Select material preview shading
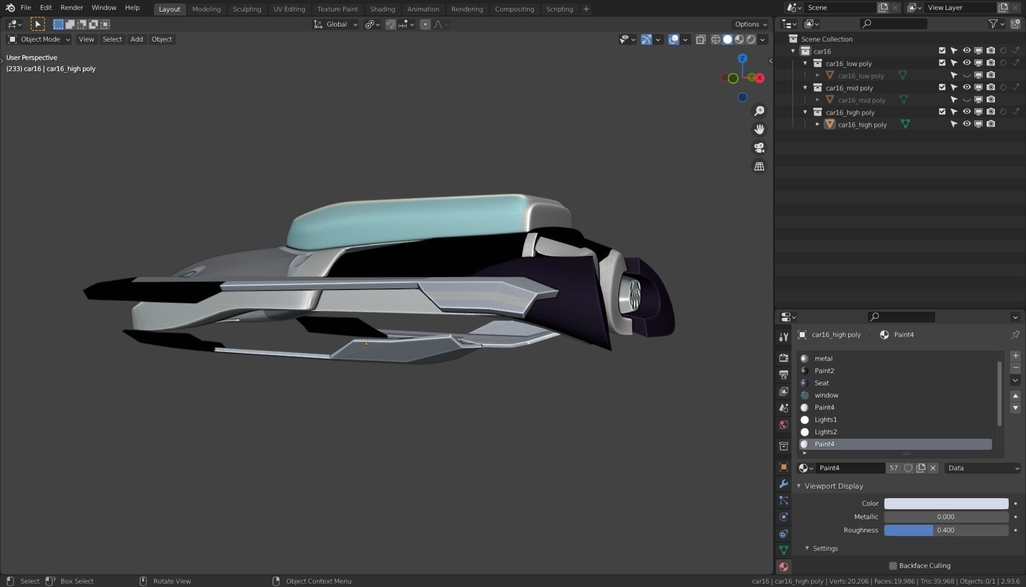Image resolution: width=1026 pixels, height=587 pixels. point(739,39)
